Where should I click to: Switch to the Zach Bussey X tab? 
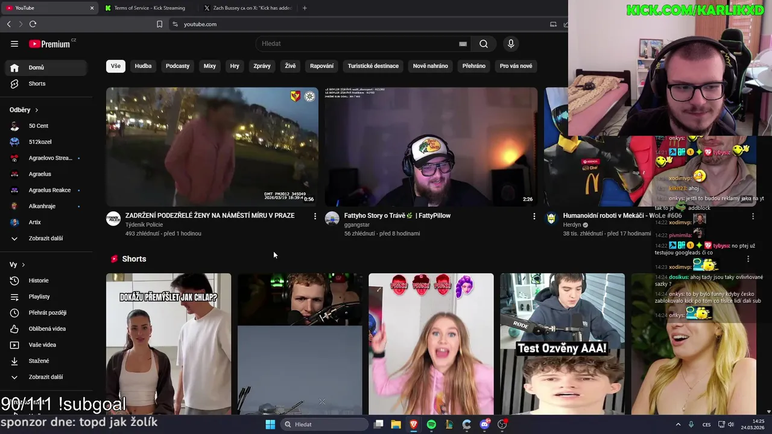click(x=247, y=8)
